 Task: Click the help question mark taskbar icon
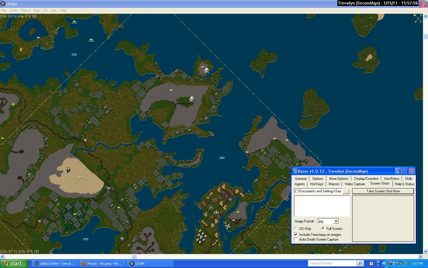tap(371, 264)
